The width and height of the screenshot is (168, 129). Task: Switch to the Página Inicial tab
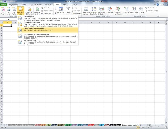point(14,5)
